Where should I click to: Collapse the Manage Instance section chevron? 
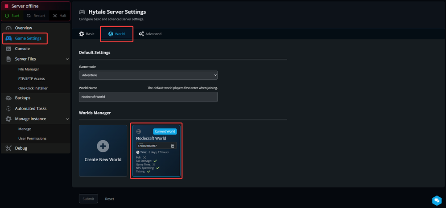coord(67,119)
